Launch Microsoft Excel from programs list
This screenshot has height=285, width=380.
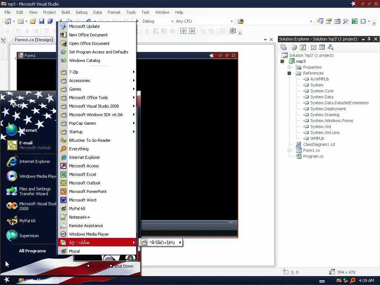98,174
